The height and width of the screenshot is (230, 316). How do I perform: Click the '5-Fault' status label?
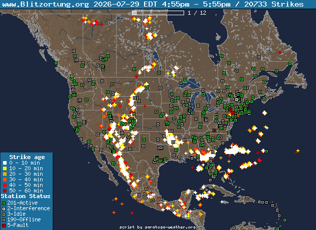click(x=18, y=225)
